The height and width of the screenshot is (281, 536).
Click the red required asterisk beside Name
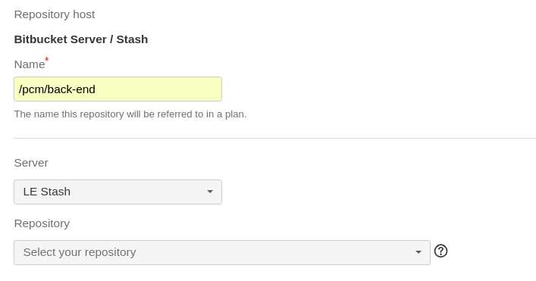pyautogui.click(x=47, y=60)
